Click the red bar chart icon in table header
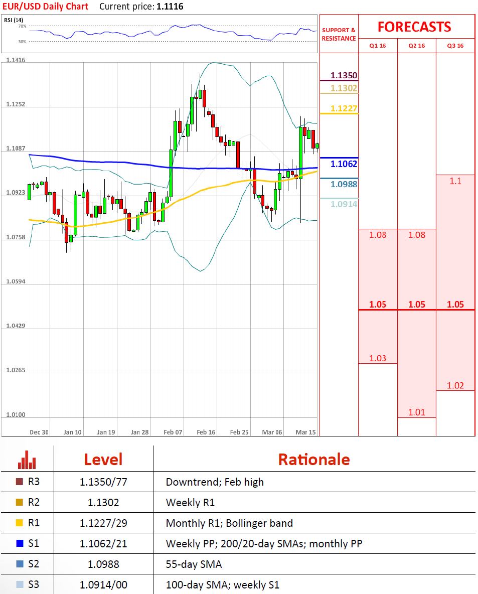Viewport: 478px width, 594px height. point(27,460)
